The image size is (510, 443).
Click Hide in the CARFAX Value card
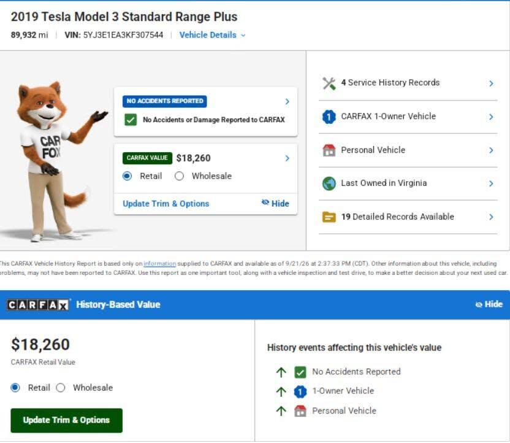tap(275, 204)
